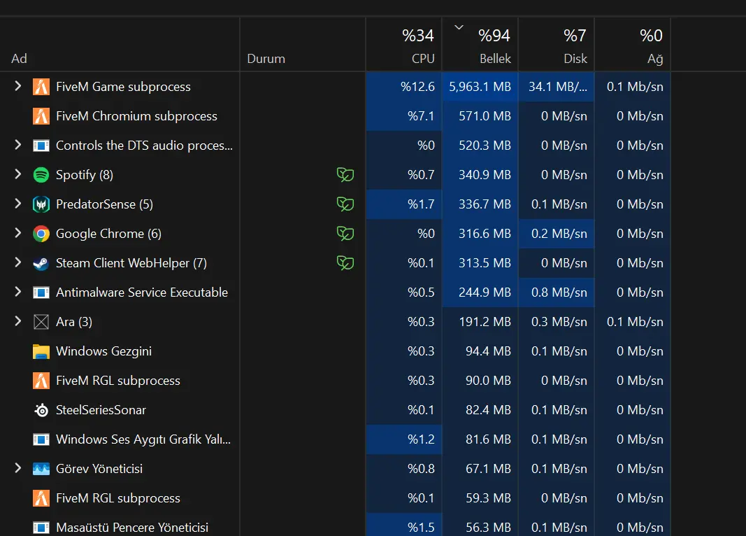Click the 571.0 MB memory cell

click(x=480, y=116)
